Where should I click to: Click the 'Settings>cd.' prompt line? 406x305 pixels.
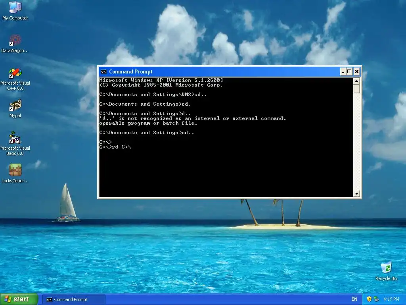[x=145, y=104]
